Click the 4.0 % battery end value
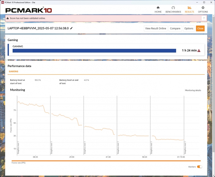Viewport: 215px width, 177px height. pos(87,80)
